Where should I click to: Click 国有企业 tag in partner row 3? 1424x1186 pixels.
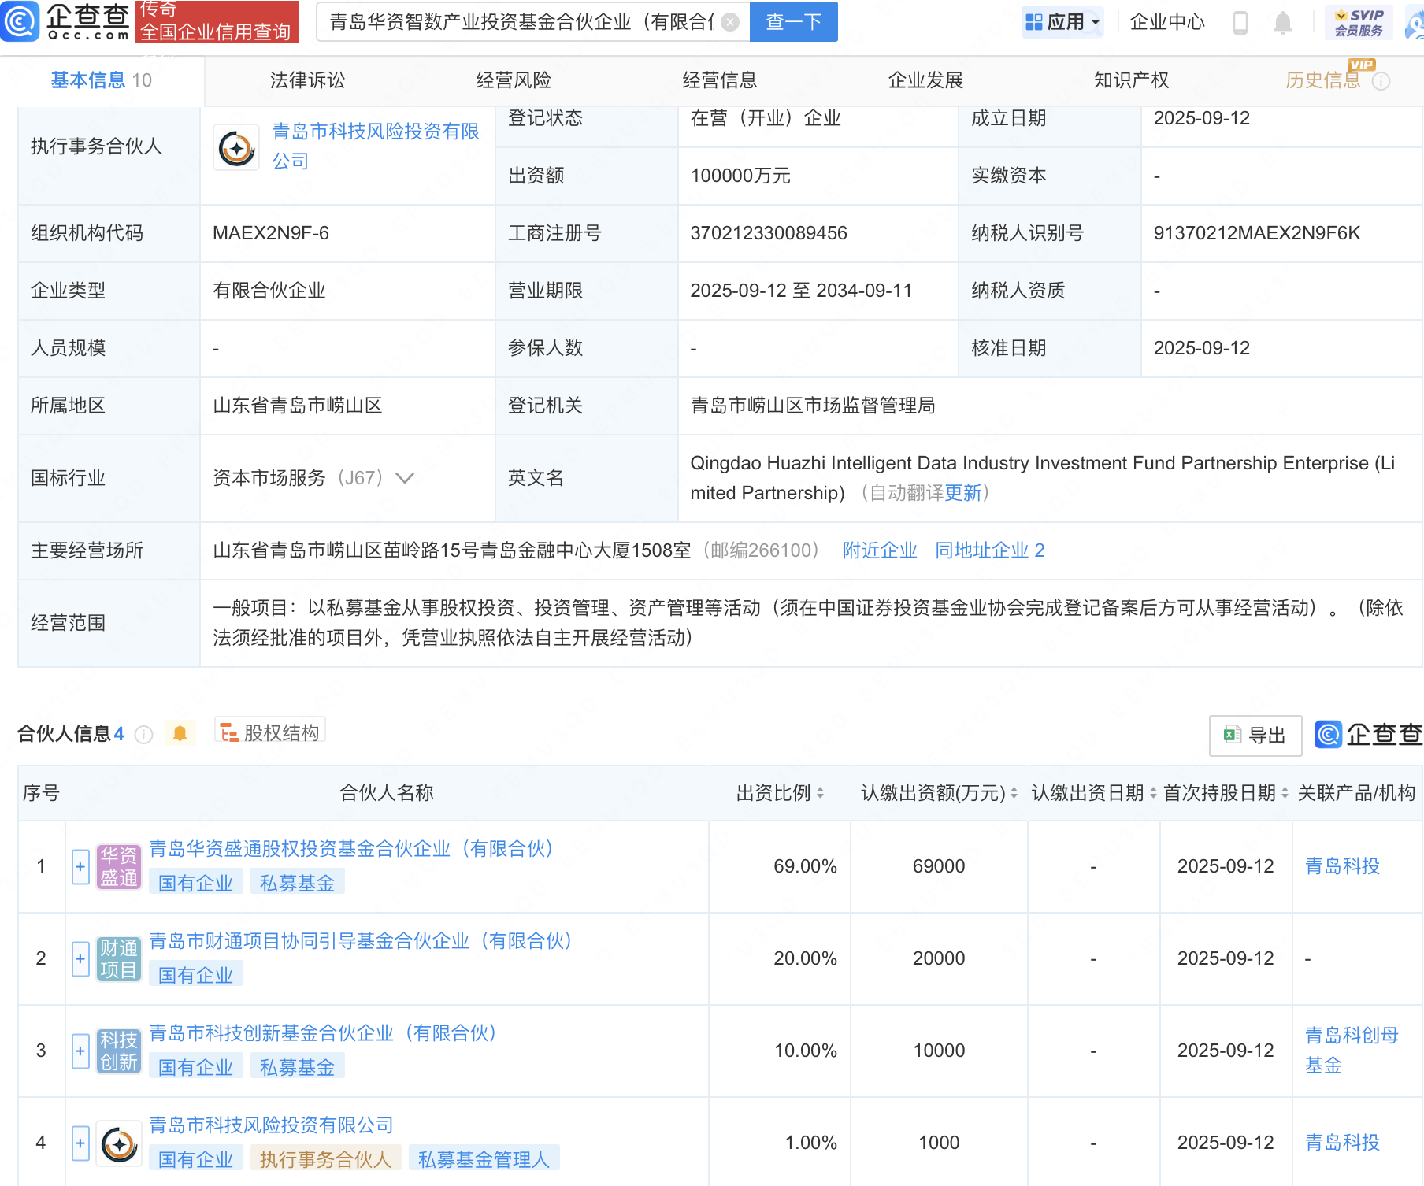195,1067
